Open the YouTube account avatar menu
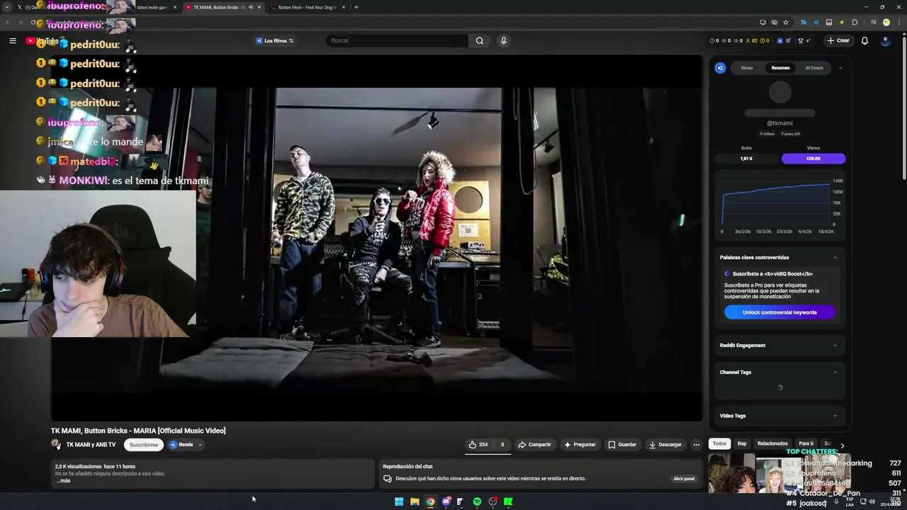The image size is (907, 510). [885, 40]
